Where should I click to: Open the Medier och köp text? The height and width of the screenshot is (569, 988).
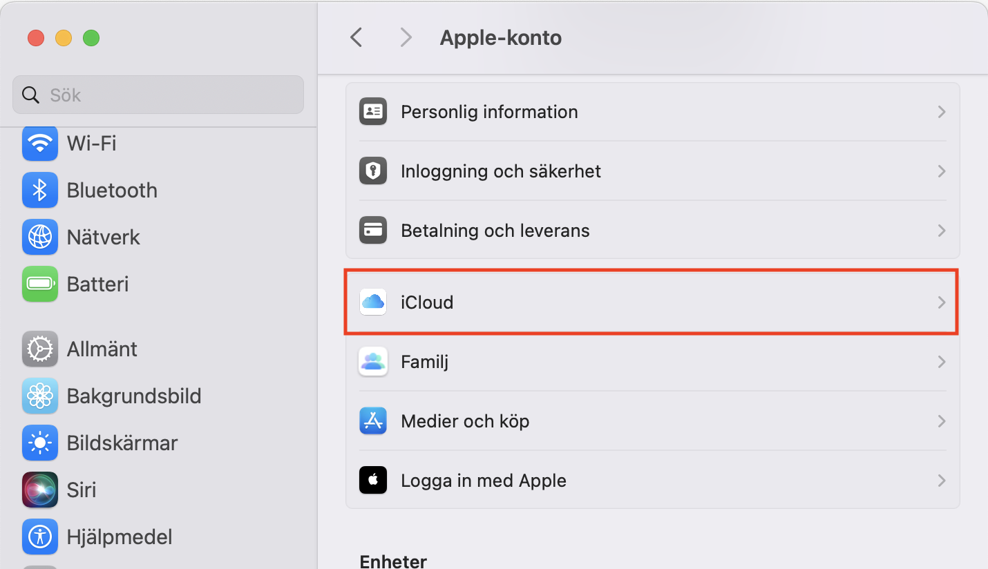465,421
